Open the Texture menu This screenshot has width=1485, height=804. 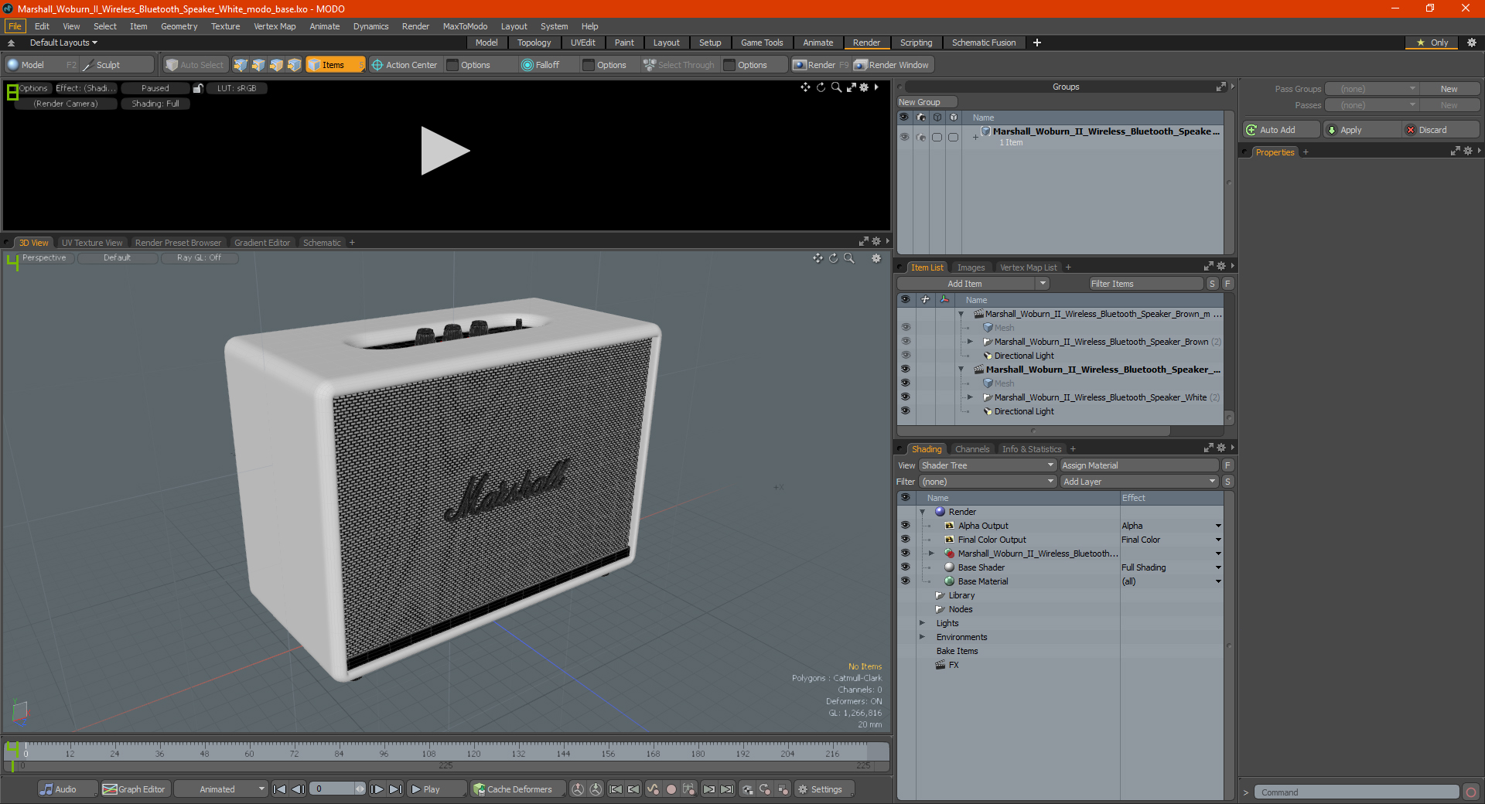(225, 26)
